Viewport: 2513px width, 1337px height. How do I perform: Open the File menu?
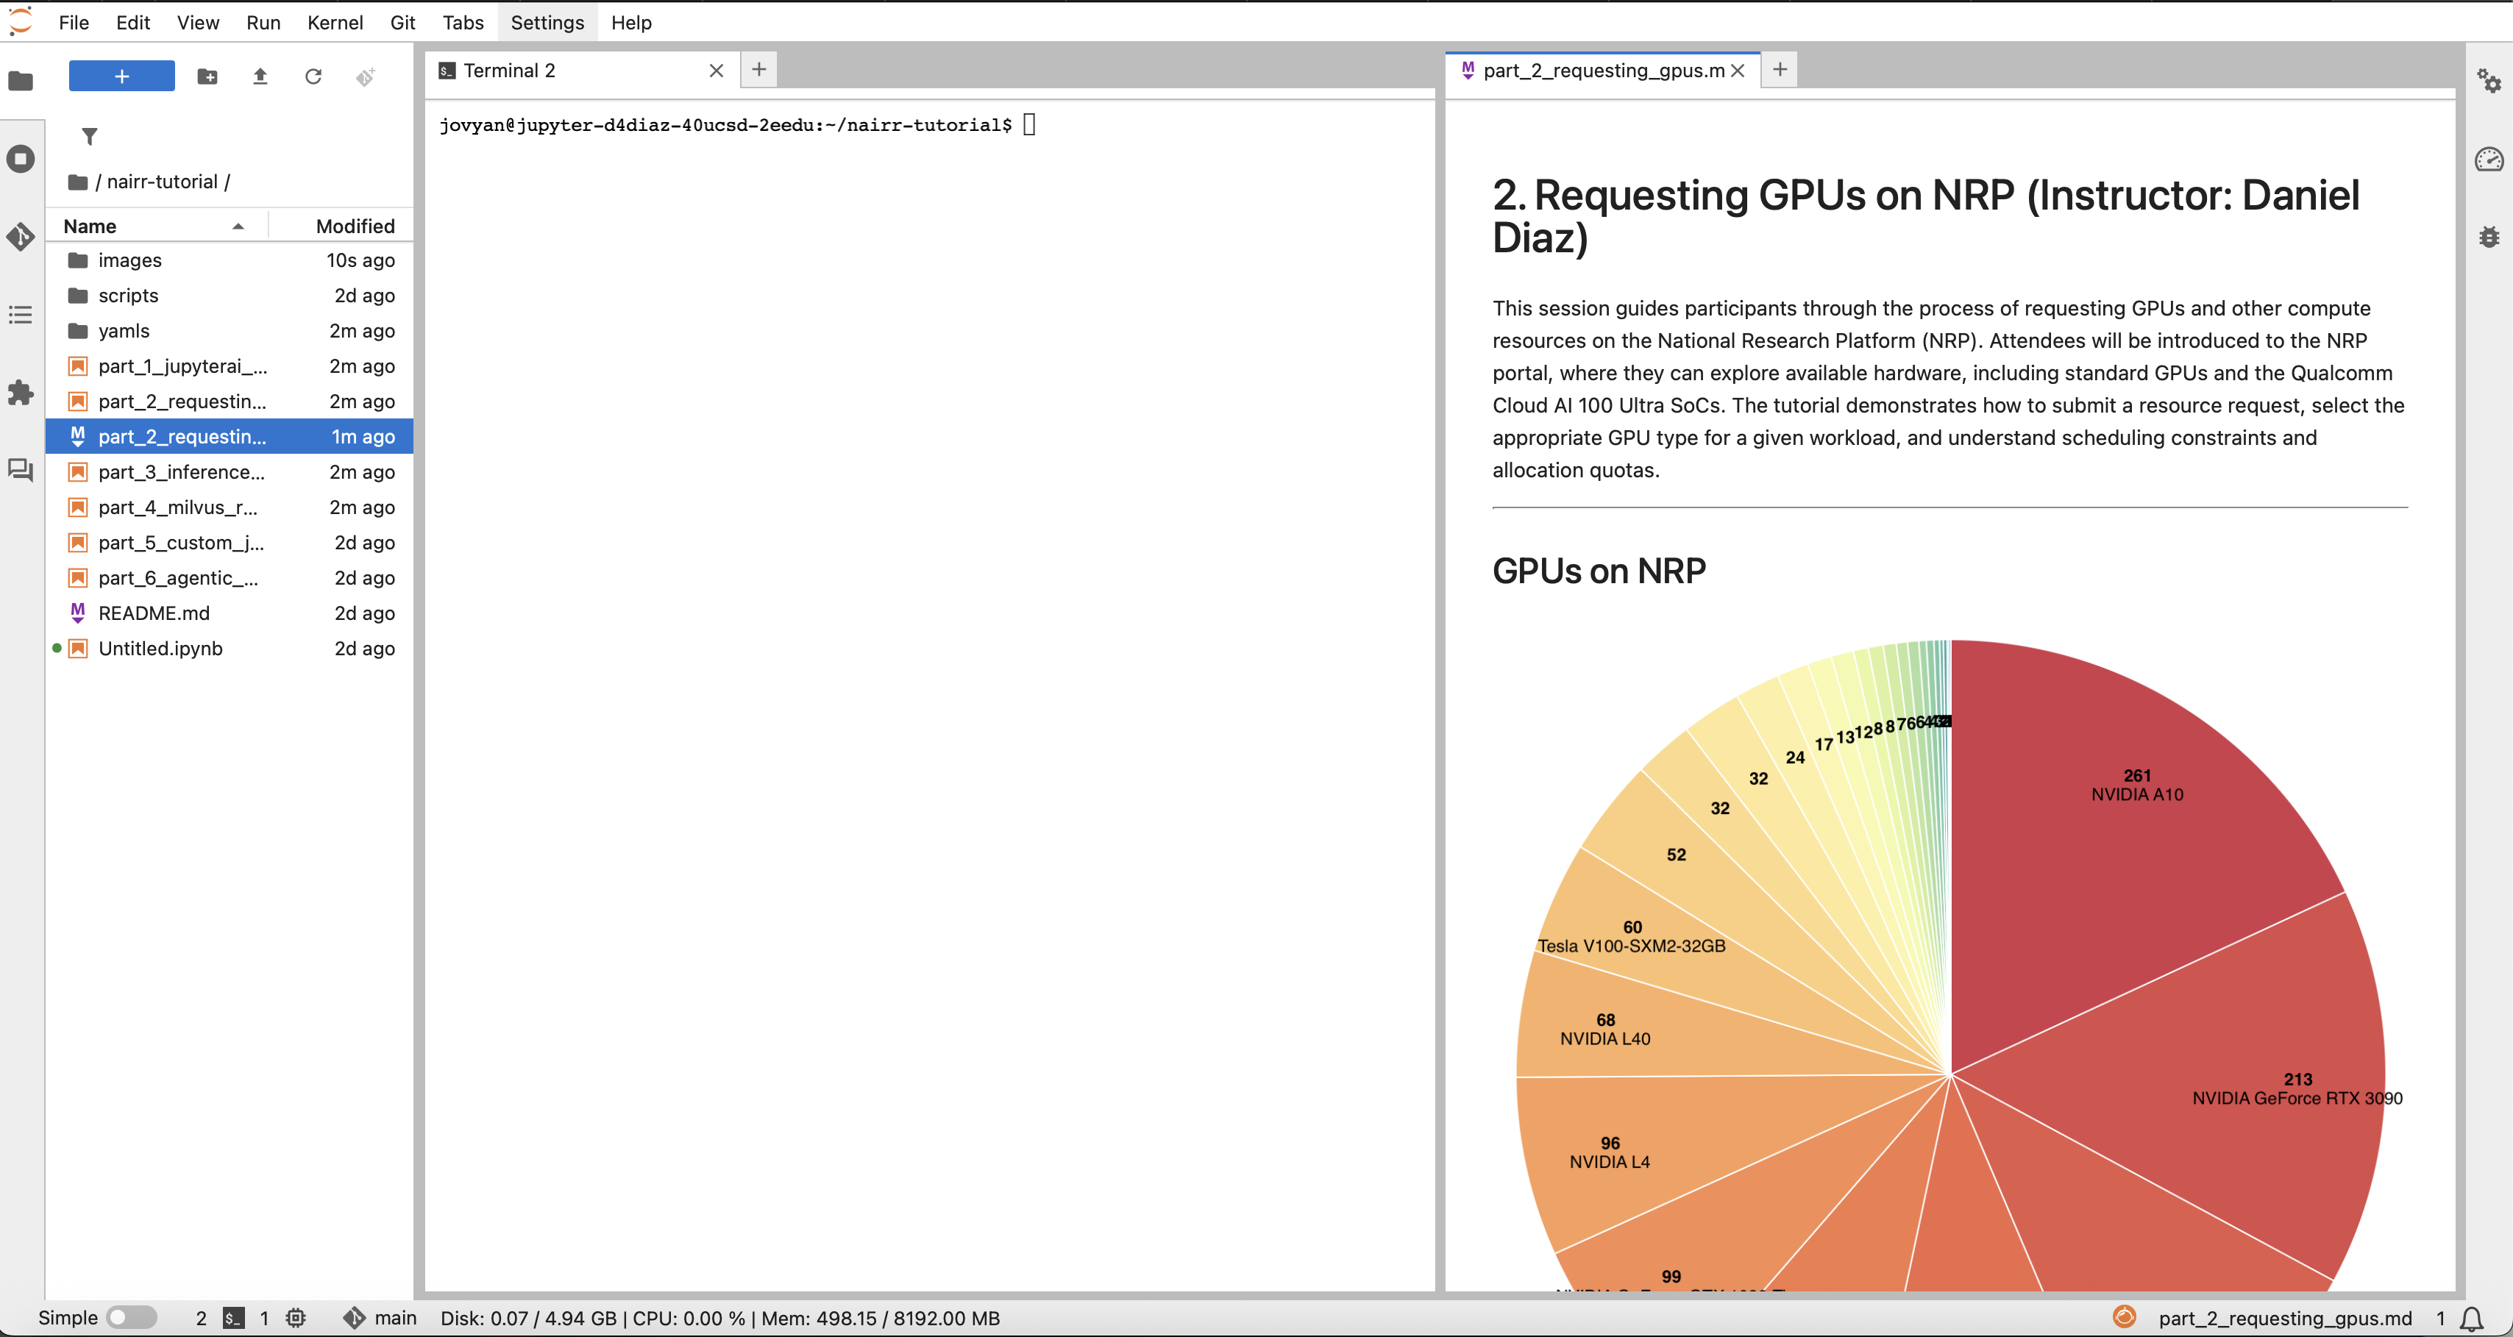(74, 22)
